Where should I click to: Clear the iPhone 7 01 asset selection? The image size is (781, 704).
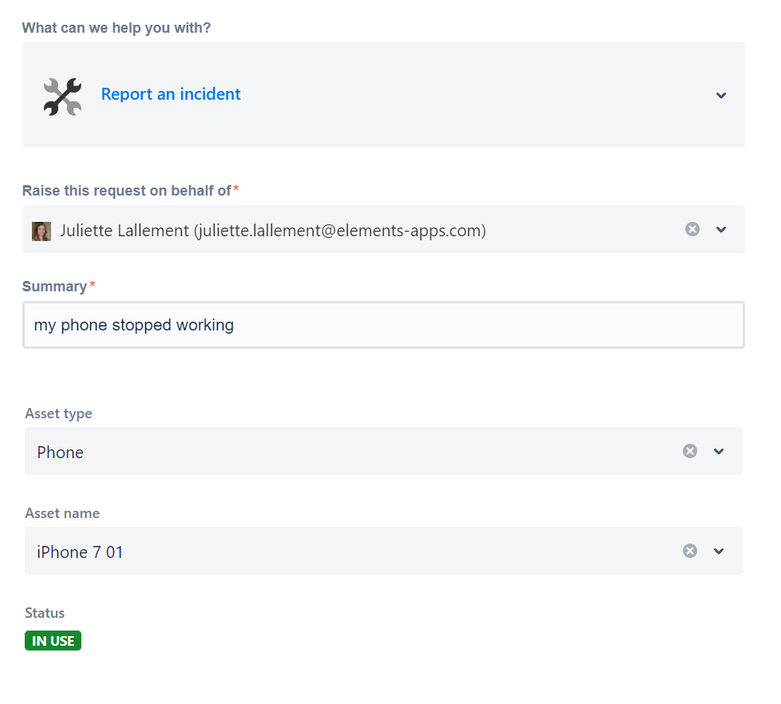pyautogui.click(x=690, y=551)
